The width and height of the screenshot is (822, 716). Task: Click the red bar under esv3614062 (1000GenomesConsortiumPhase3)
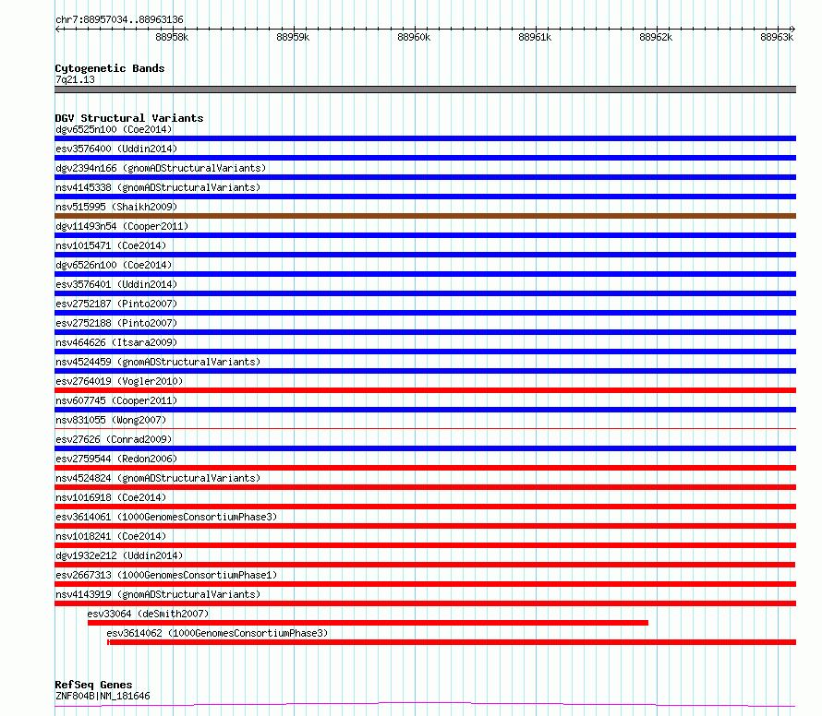452,642
